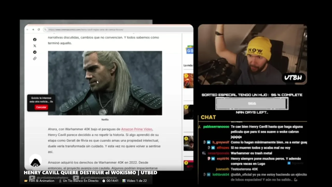This screenshot has width=332, height=187.
Task: Click the 00:14:41 duration text
Action: [113, 181]
